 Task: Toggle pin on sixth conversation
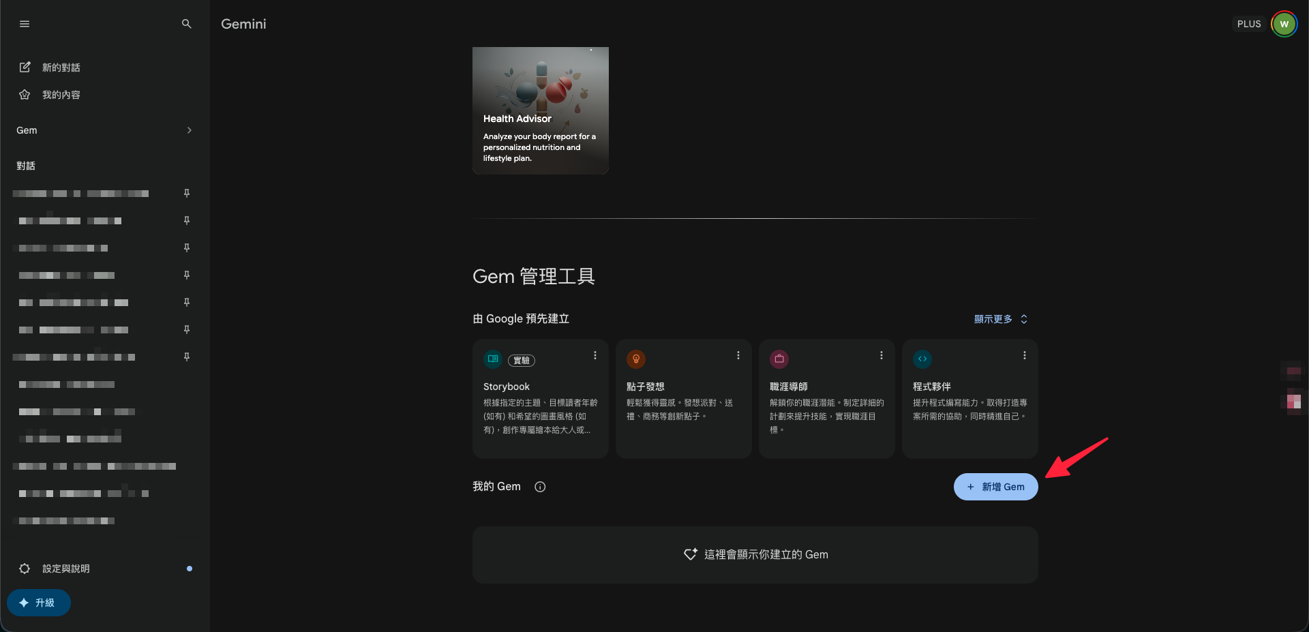pyautogui.click(x=187, y=330)
